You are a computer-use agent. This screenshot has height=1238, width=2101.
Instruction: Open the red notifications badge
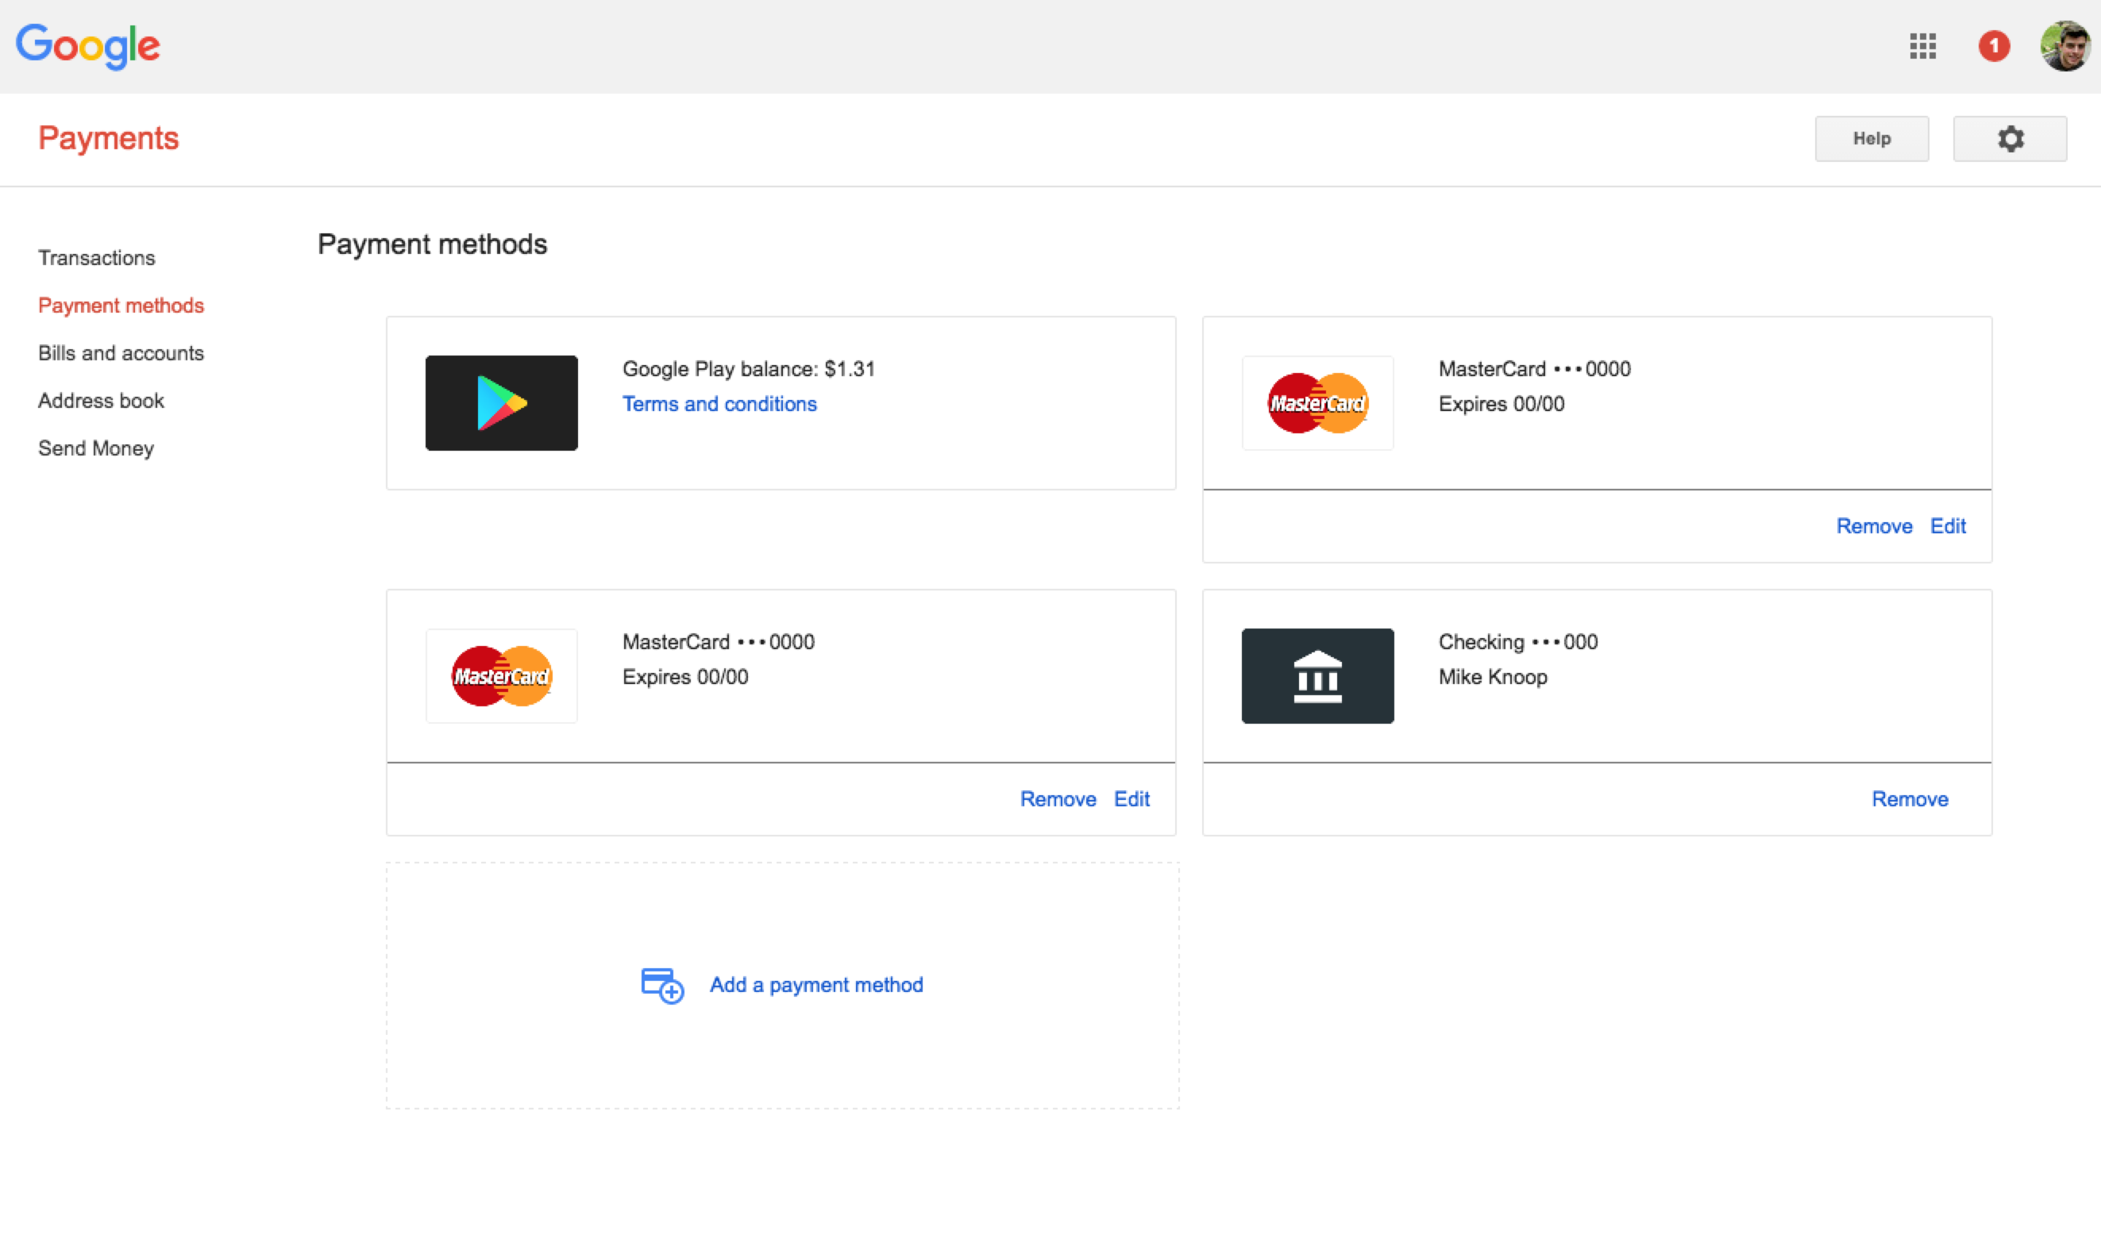click(1994, 46)
